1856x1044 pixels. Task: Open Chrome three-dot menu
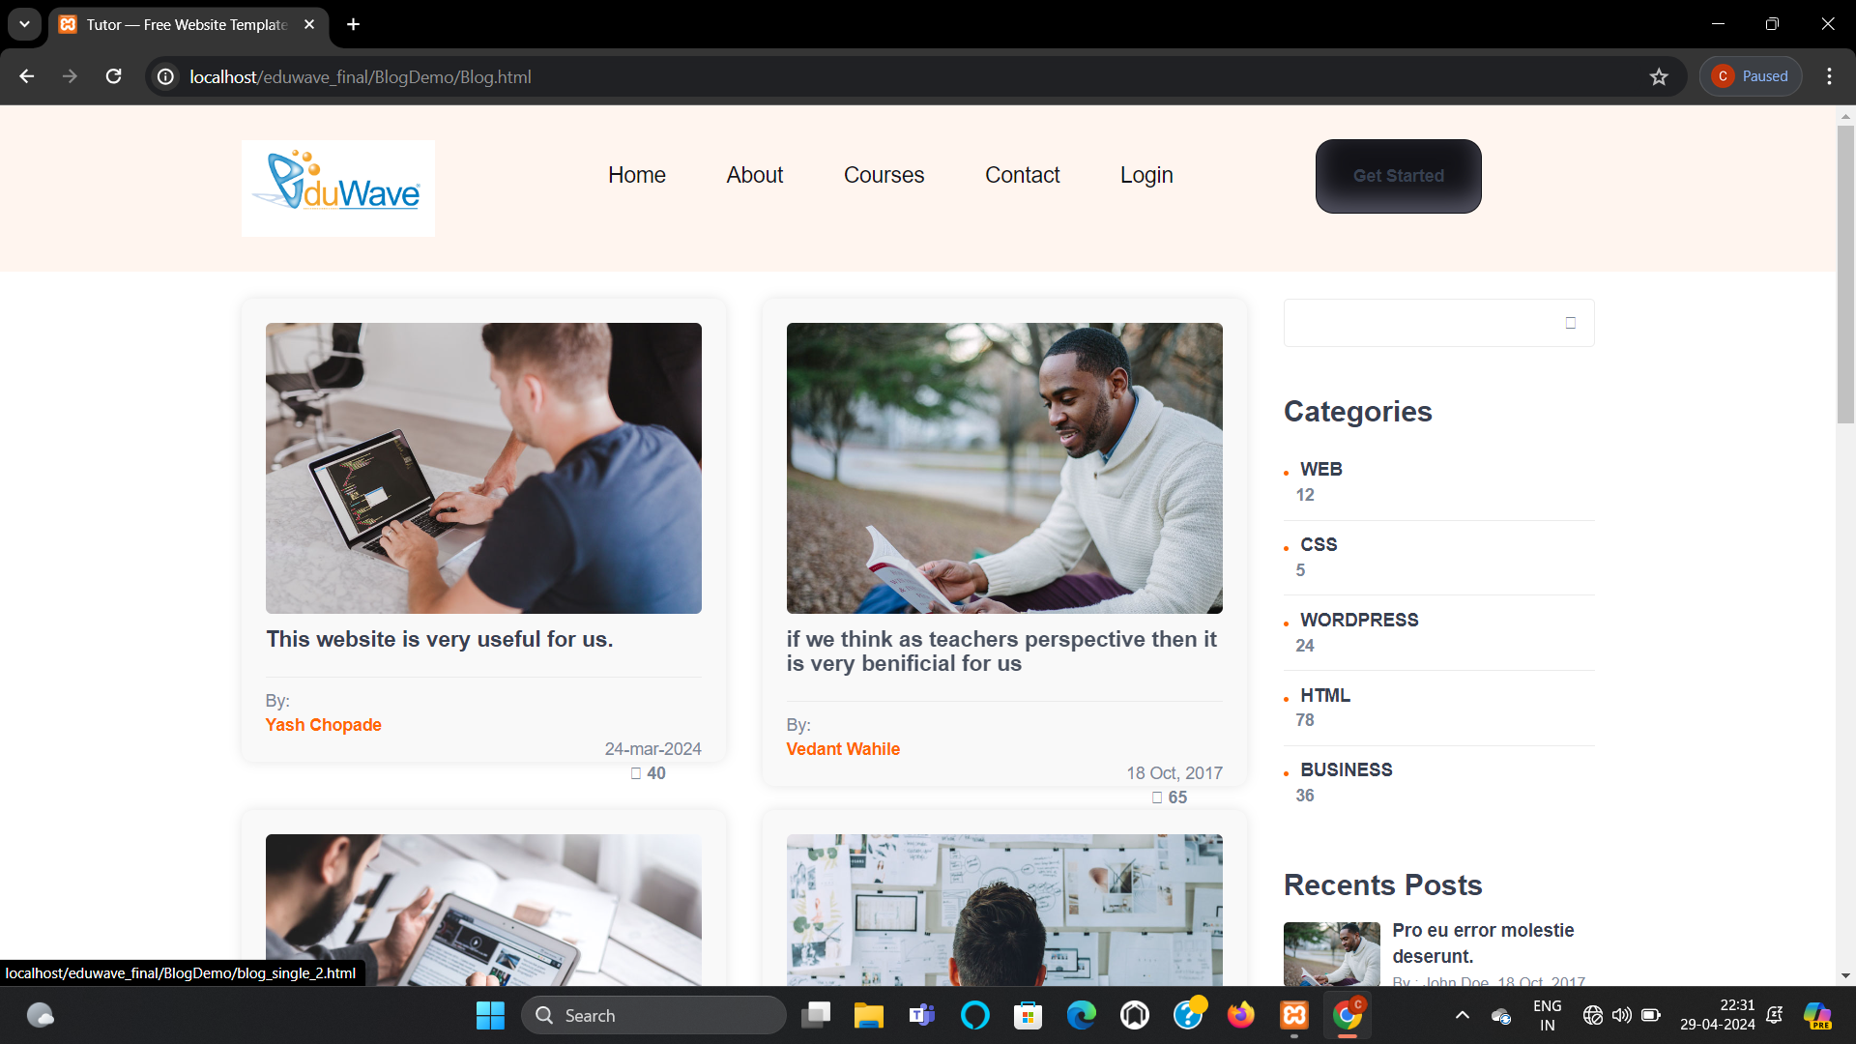tap(1829, 76)
